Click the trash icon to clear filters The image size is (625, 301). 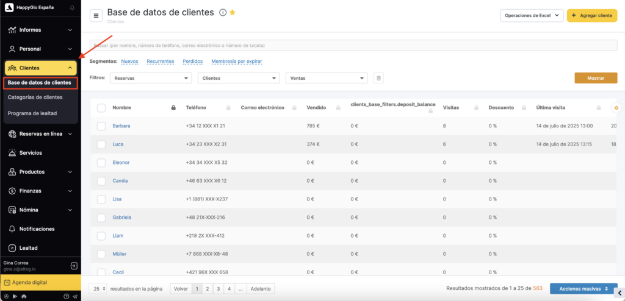[x=378, y=78]
